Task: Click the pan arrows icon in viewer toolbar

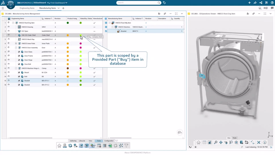Action: [221, 143]
